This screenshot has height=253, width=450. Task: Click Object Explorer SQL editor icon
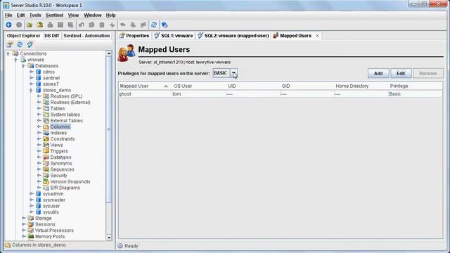click(x=30, y=44)
